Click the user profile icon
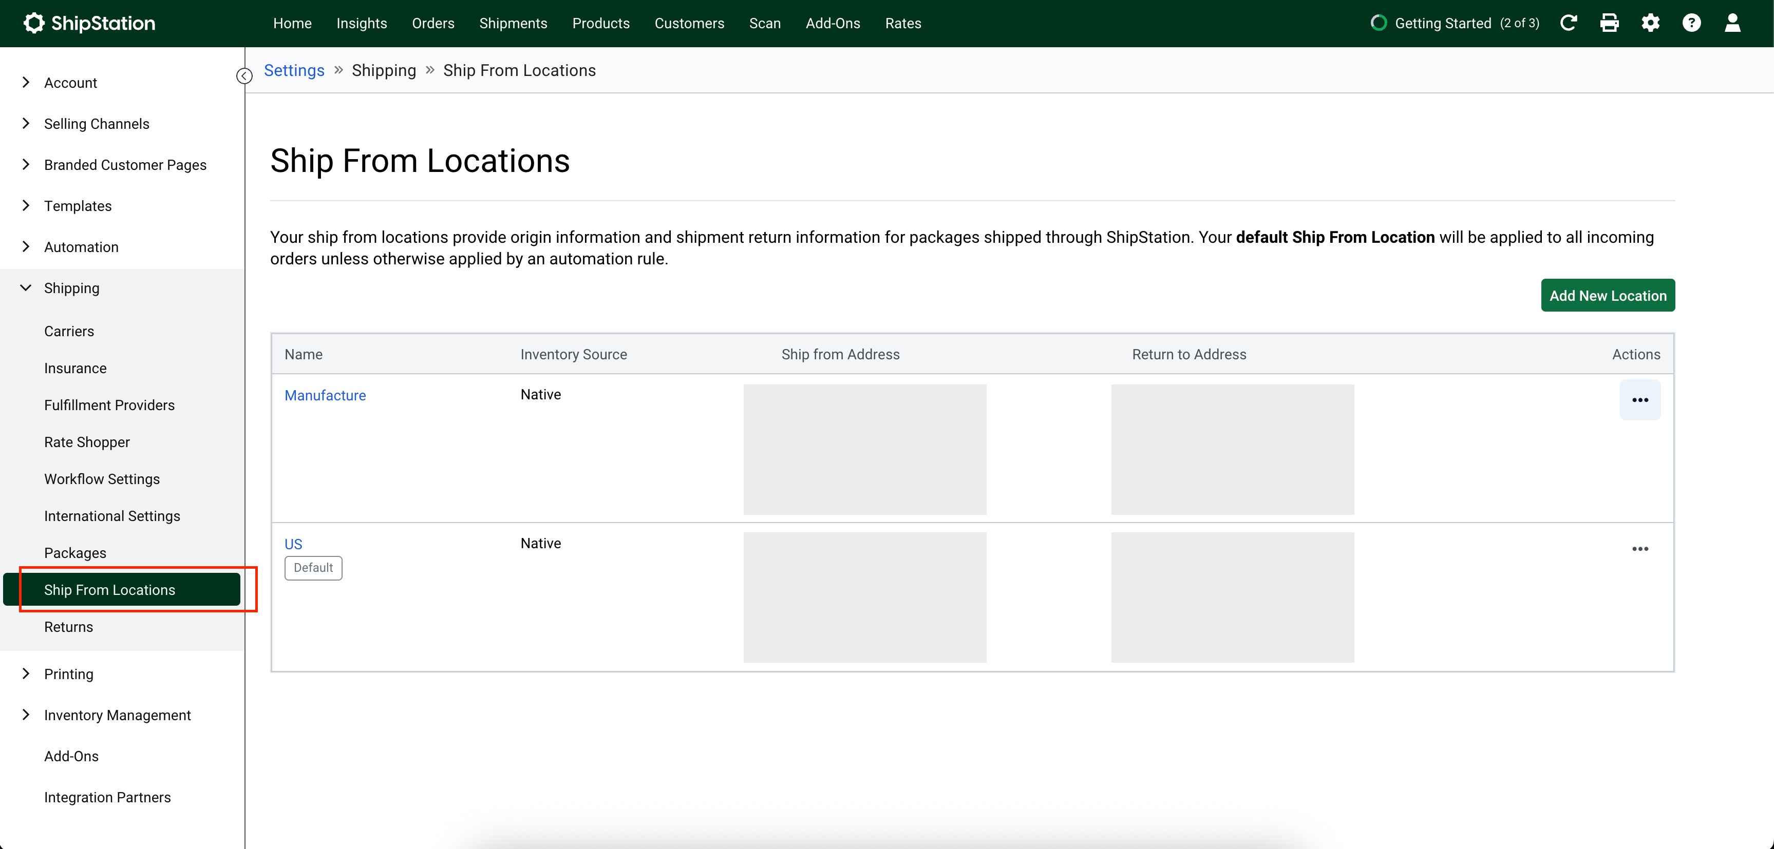The height and width of the screenshot is (849, 1774). pyautogui.click(x=1732, y=23)
